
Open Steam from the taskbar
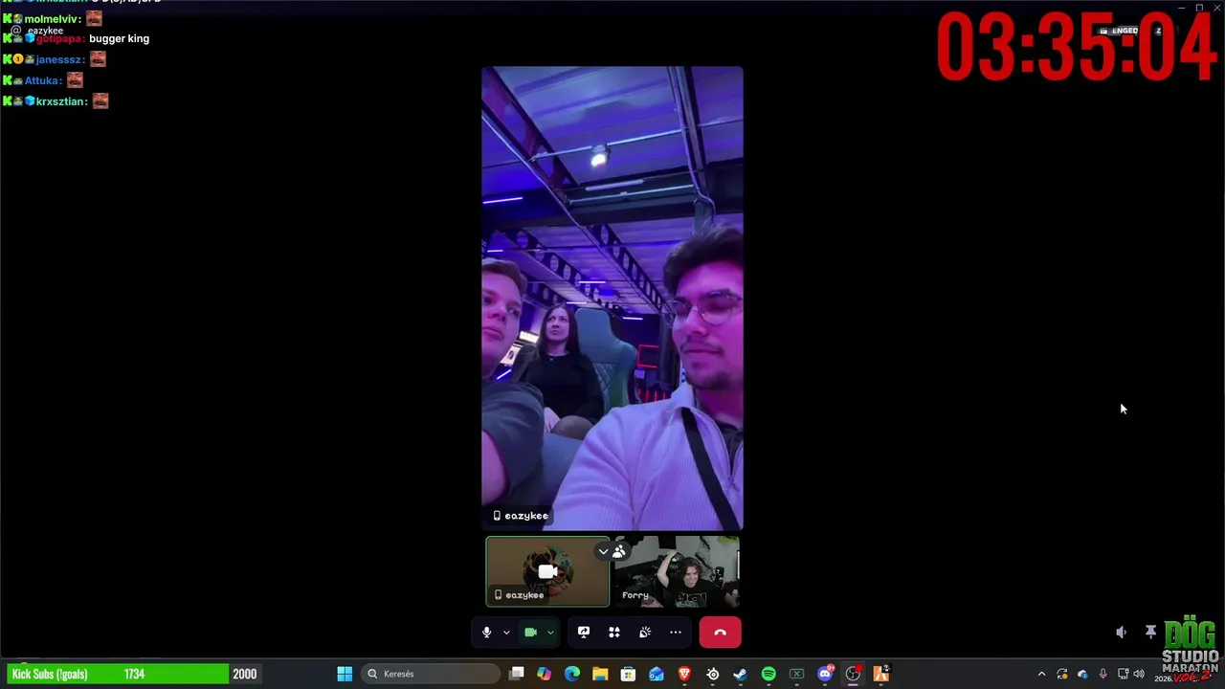coord(740,674)
